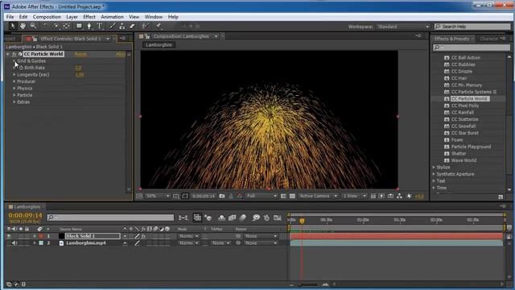This screenshot has width=515, height=290.
Task: Click the Graph Editor icon in timeline
Action: click(x=278, y=217)
